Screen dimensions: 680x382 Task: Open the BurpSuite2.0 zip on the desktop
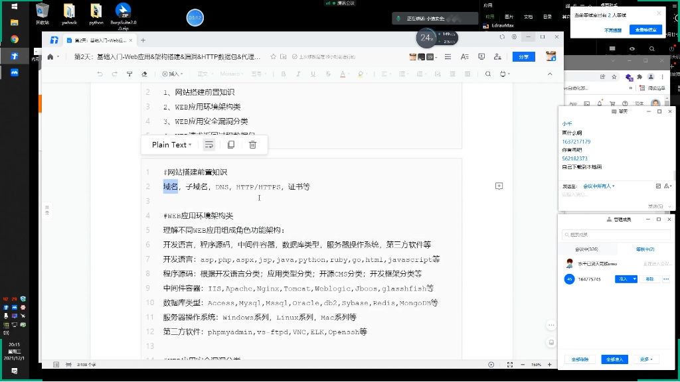point(123,17)
